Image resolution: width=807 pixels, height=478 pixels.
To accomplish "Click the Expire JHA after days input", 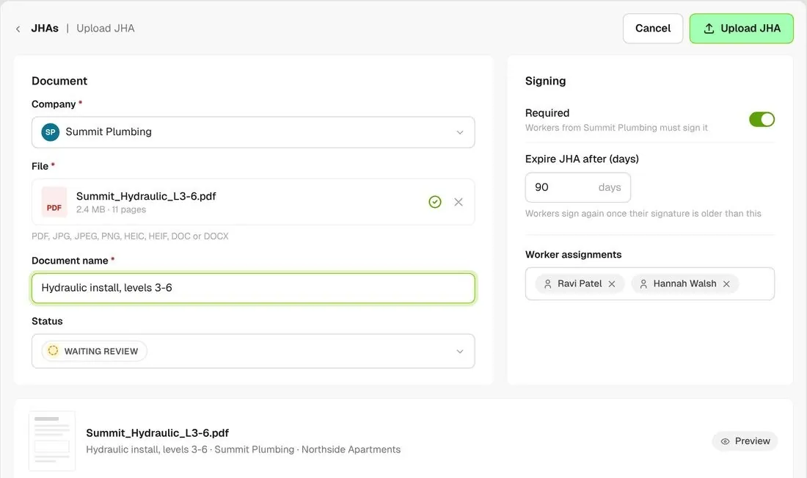I will (x=577, y=187).
